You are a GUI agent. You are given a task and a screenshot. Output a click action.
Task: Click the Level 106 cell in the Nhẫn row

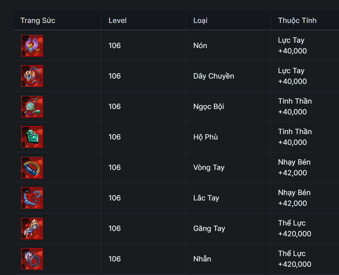point(114,259)
